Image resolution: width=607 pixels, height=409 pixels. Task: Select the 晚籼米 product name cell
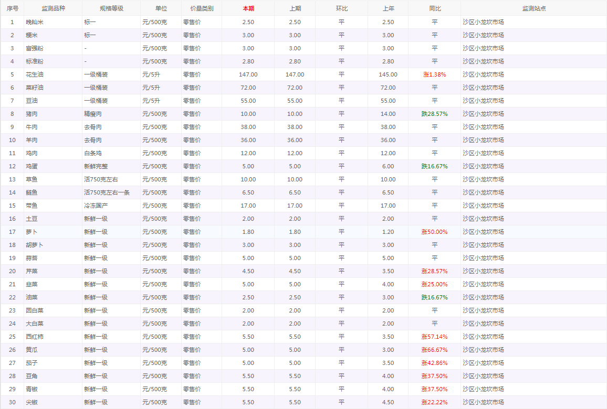tap(35, 22)
